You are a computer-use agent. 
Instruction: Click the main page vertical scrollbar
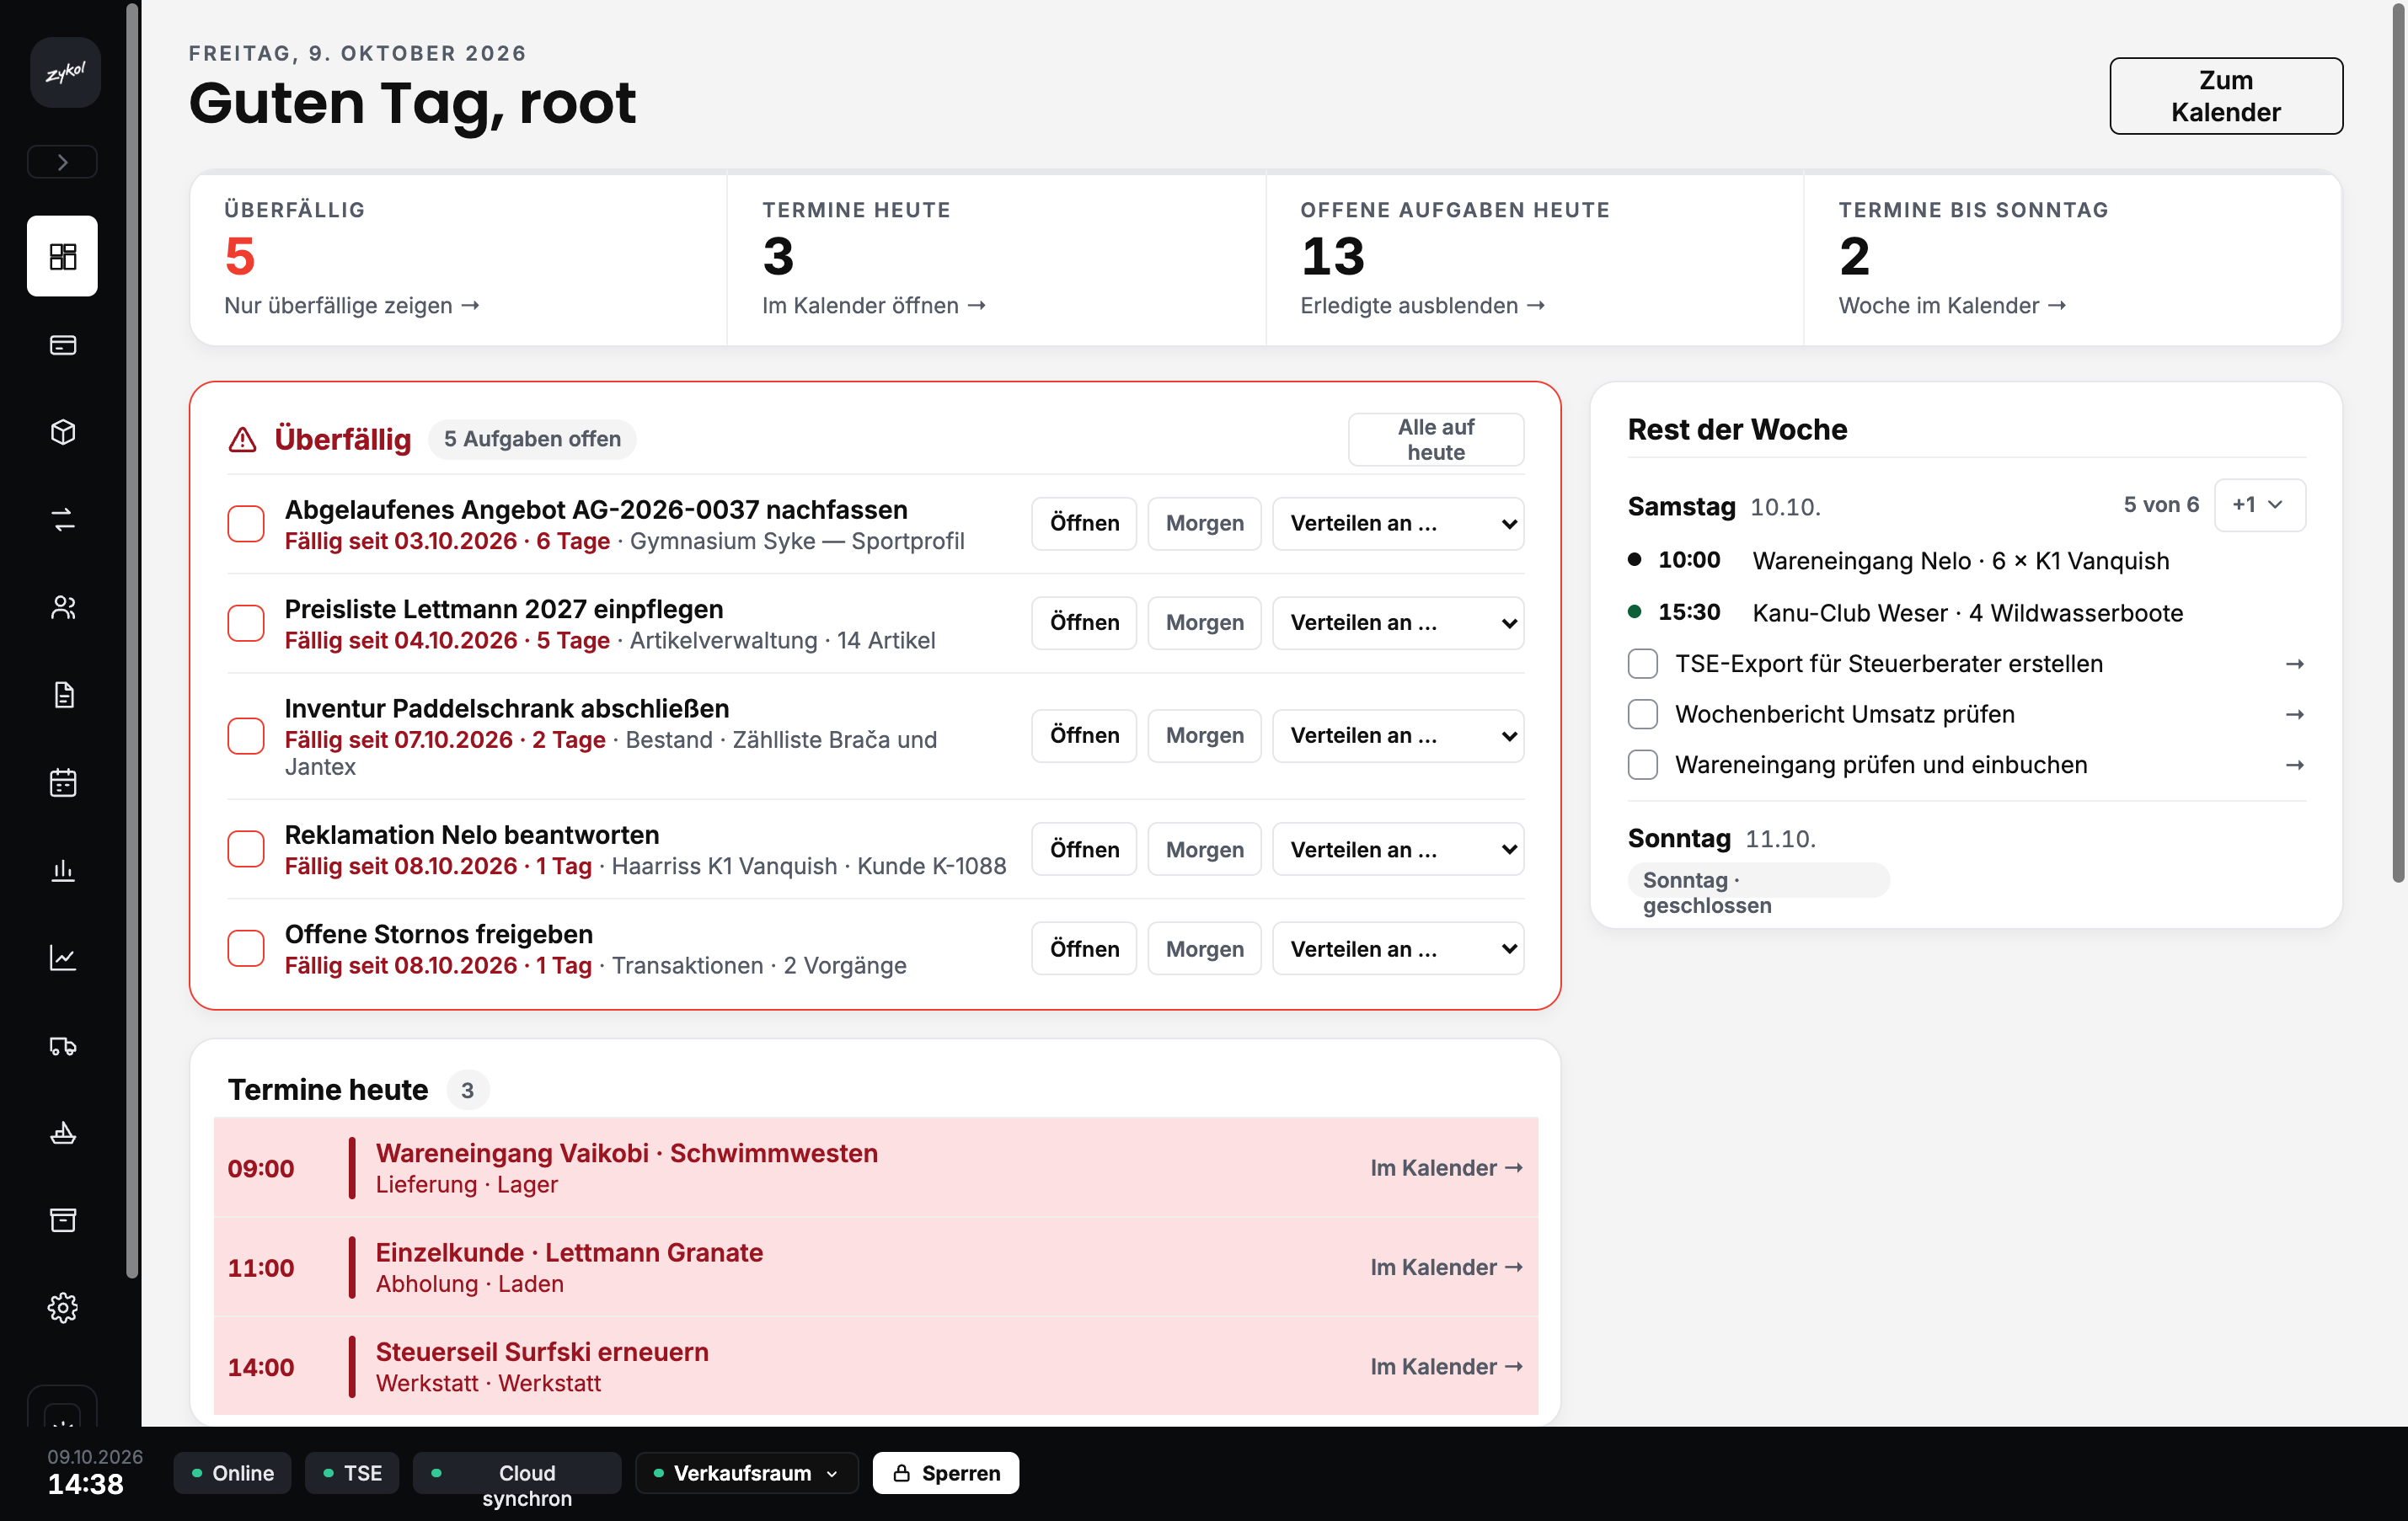(x=2397, y=445)
